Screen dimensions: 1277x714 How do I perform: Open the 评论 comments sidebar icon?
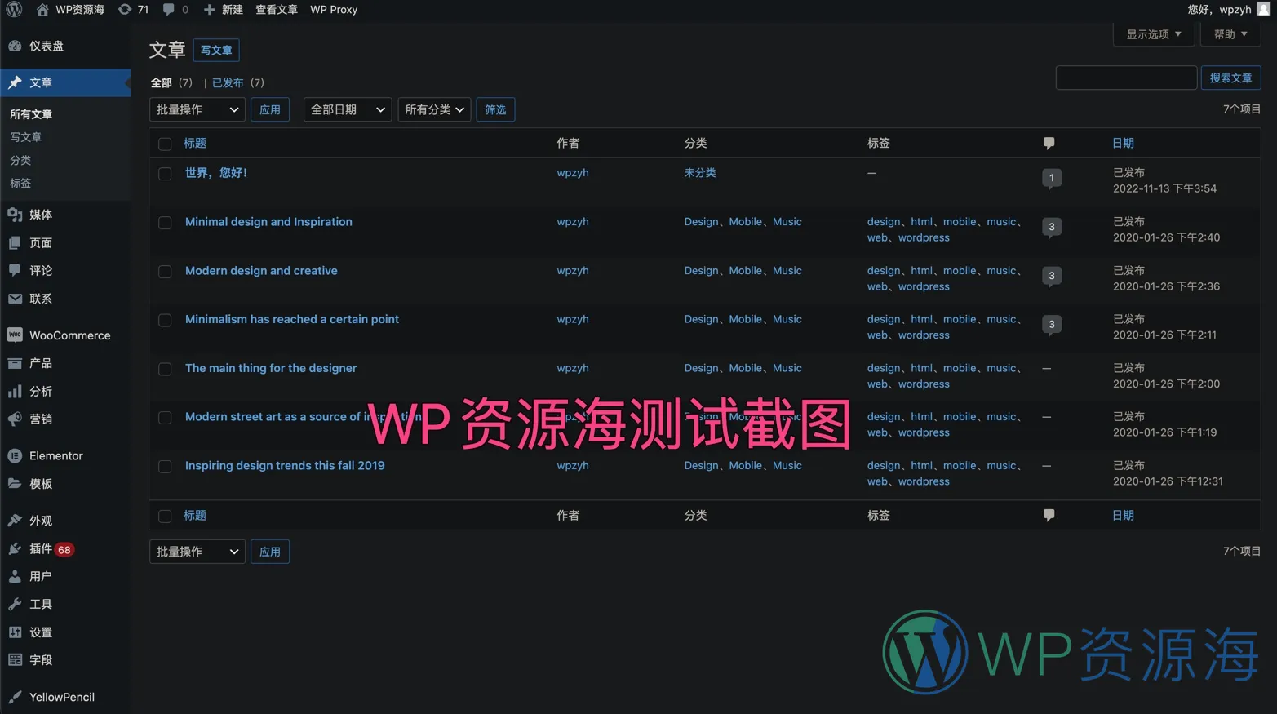[15, 270]
